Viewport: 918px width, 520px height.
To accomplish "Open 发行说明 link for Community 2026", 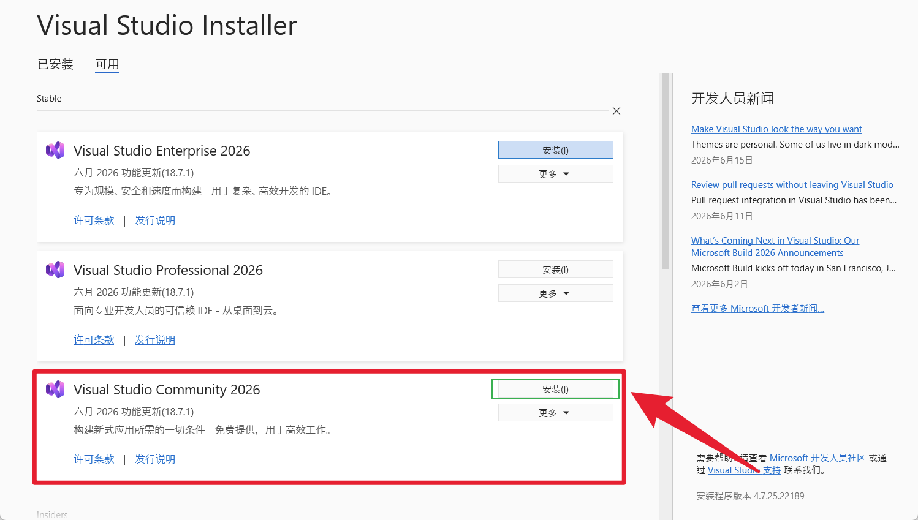I will (155, 459).
